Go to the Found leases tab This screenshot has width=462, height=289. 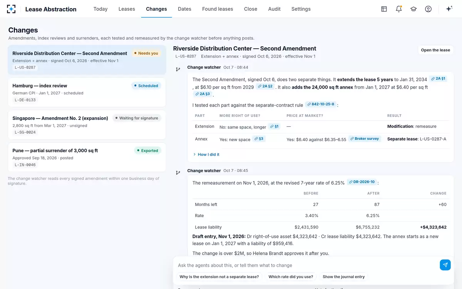(218, 9)
